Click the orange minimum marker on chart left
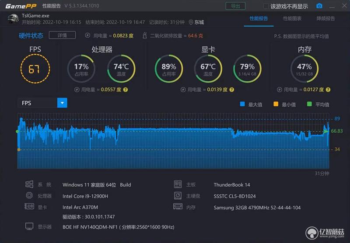The height and width of the screenshot is (243, 350). pyautogui.click(x=19, y=149)
